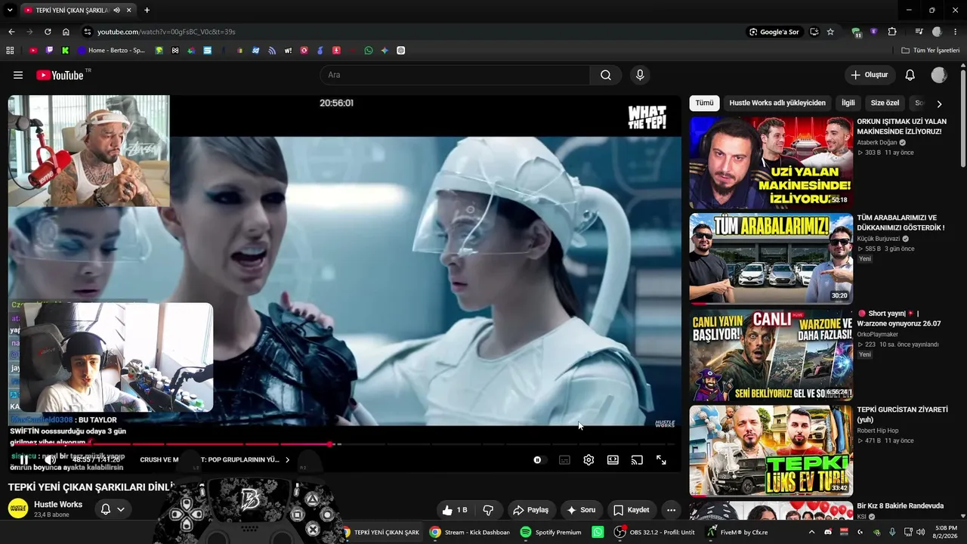Open OBS 32.1.2 from the taskbar
Image resolution: width=967 pixels, height=544 pixels.
point(654,532)
